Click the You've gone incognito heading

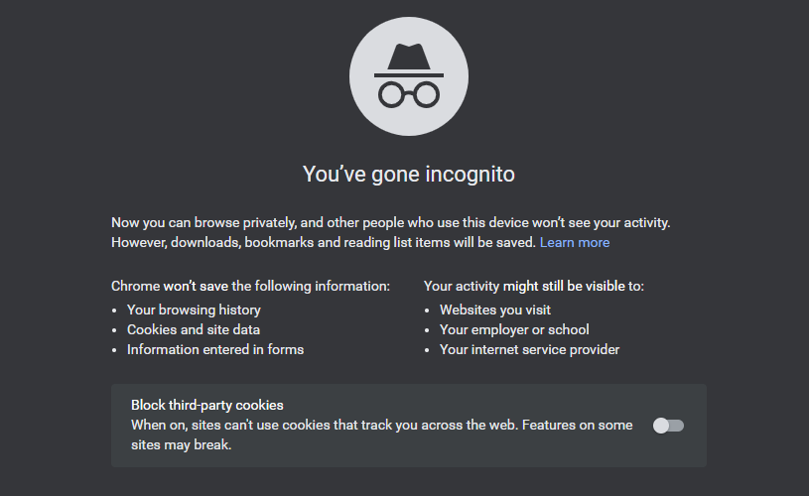[x=408, y=175]
